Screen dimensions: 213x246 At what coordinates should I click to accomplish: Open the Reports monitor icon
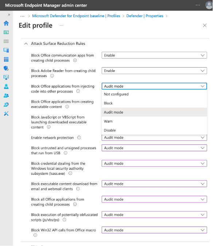[x=6, y=77]
